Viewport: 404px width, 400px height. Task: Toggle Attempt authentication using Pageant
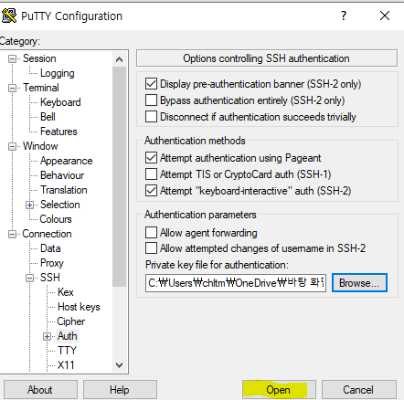click(x=151, y=158)
